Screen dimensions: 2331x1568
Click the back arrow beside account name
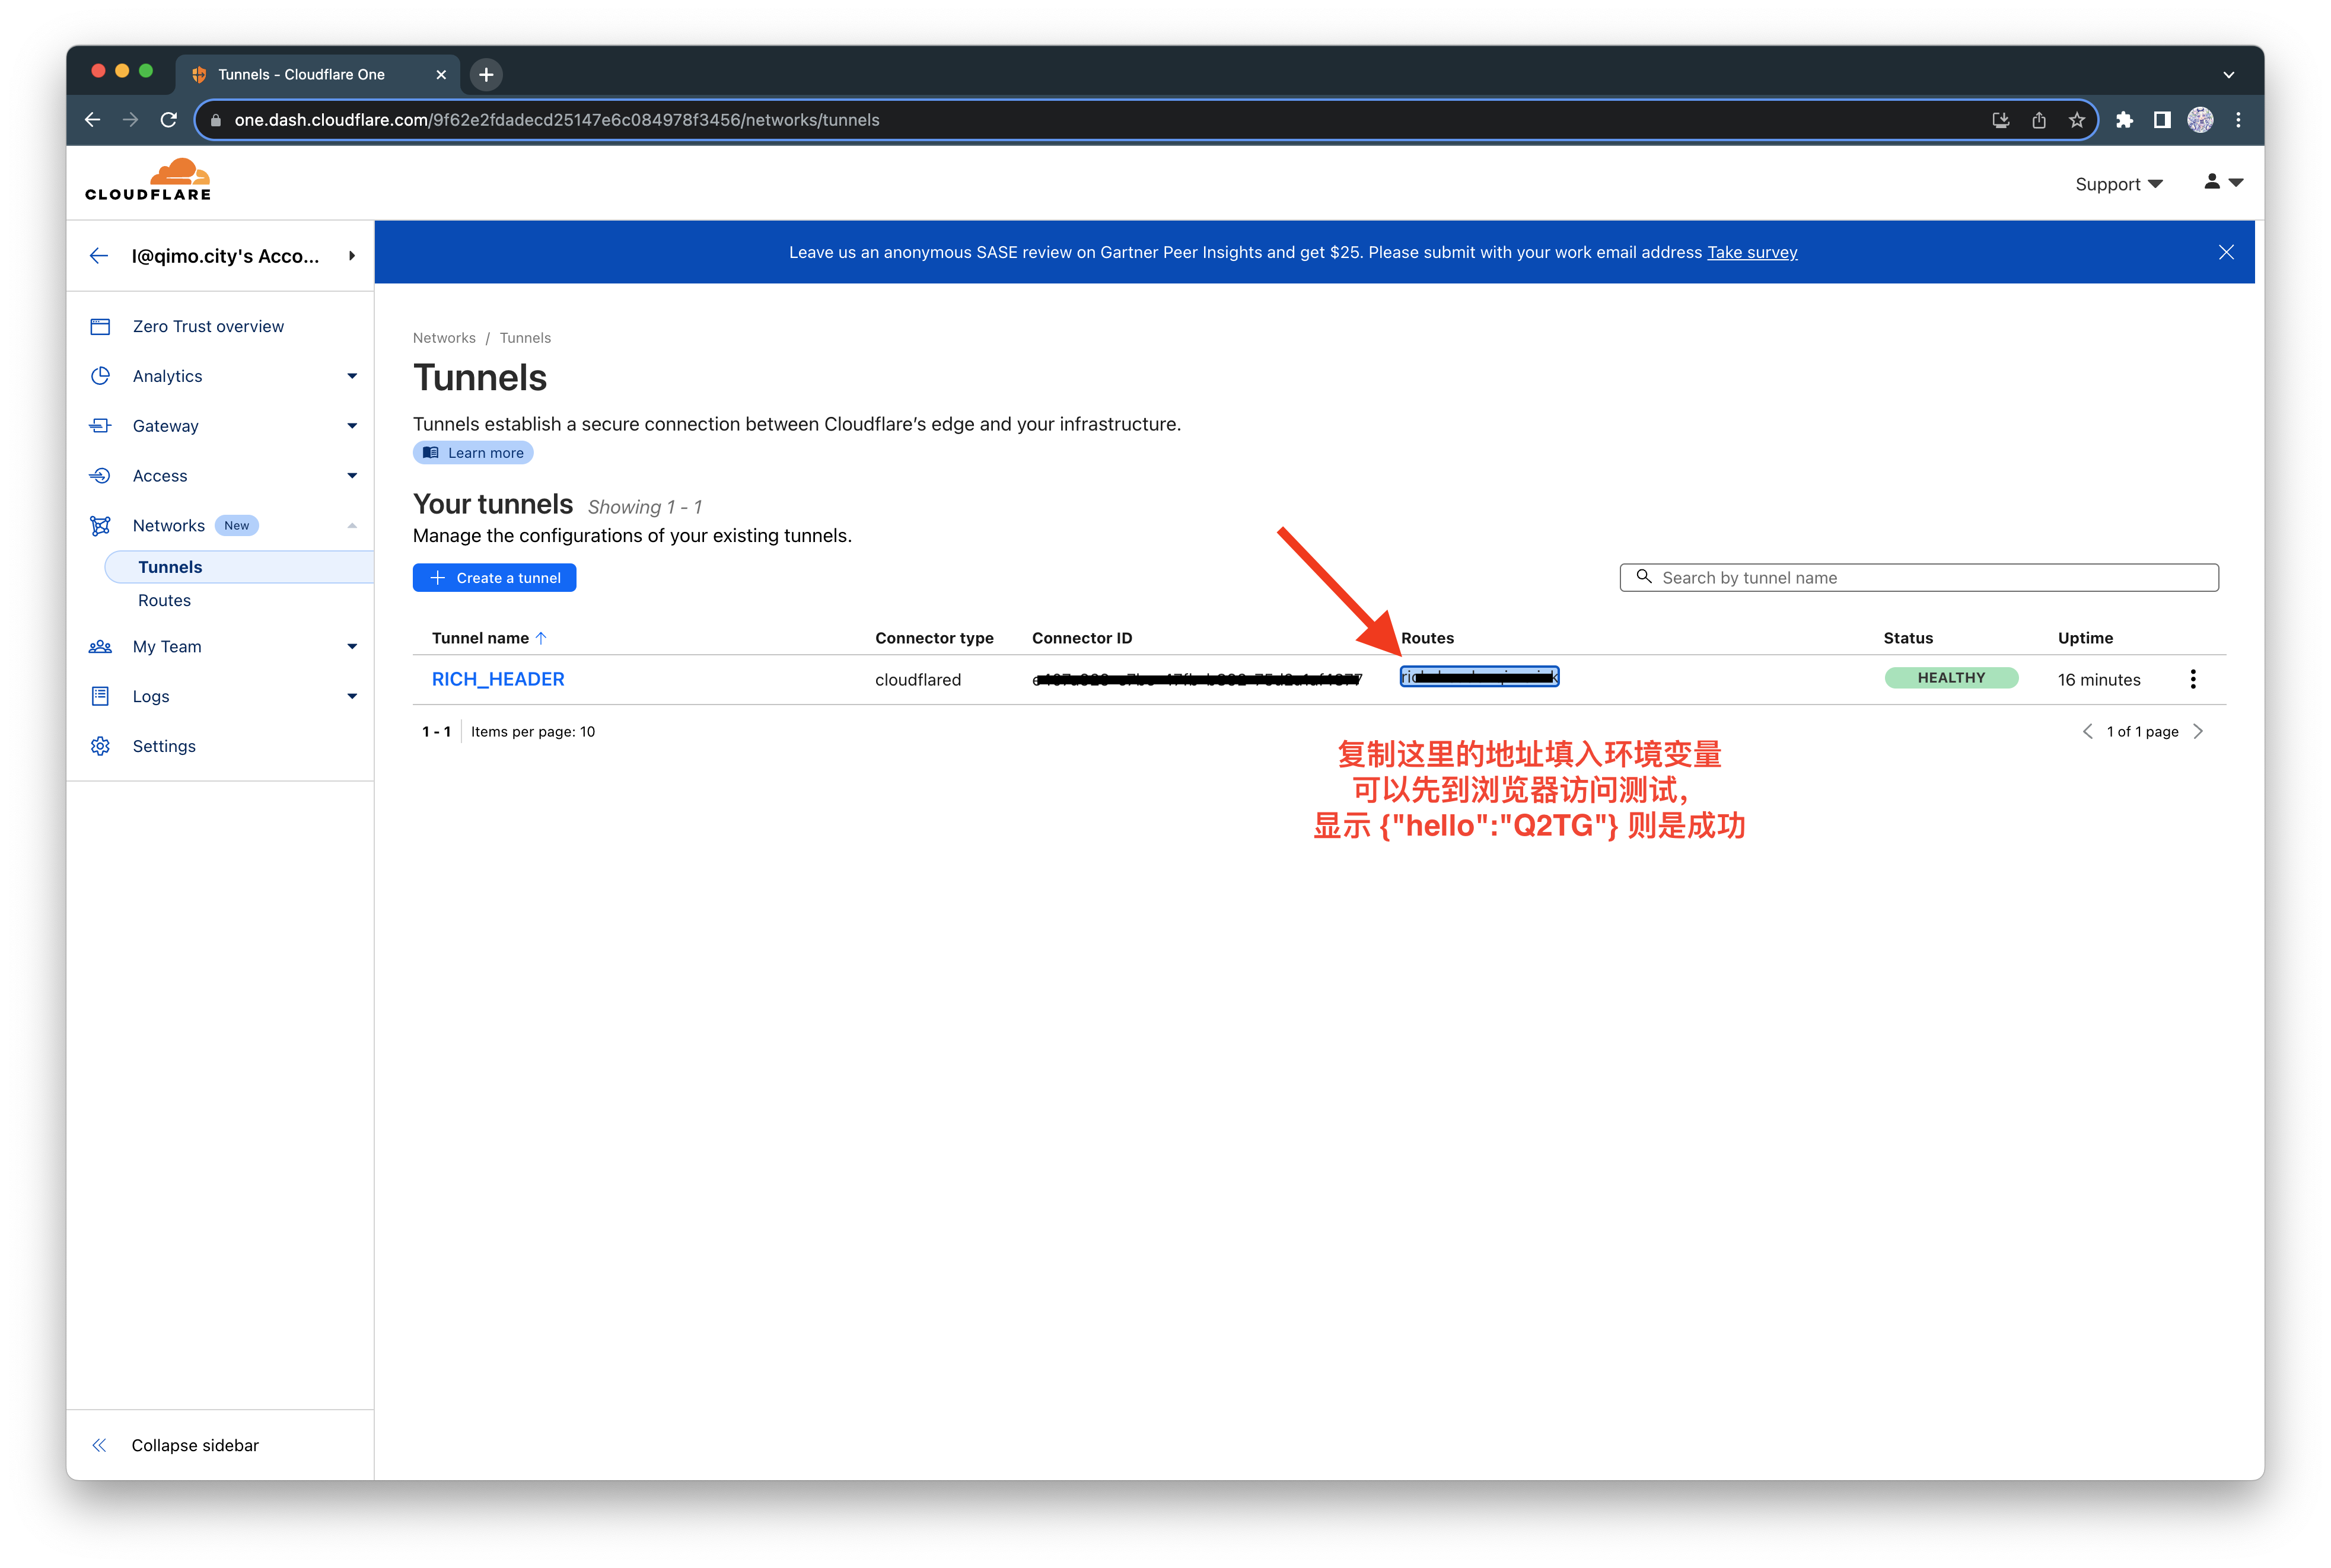point(98,256)
